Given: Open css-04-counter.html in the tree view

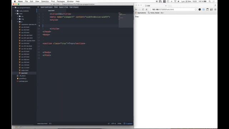Looking at the screenshot, I should pyautogui.click(x=28, y=40).
